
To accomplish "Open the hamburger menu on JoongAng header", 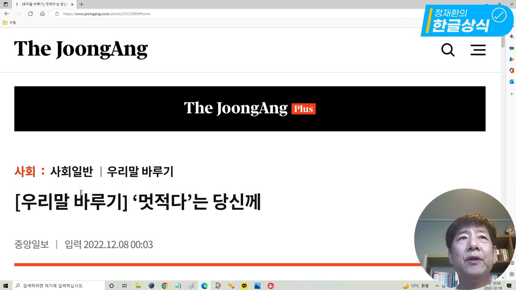I will [478, 50].
